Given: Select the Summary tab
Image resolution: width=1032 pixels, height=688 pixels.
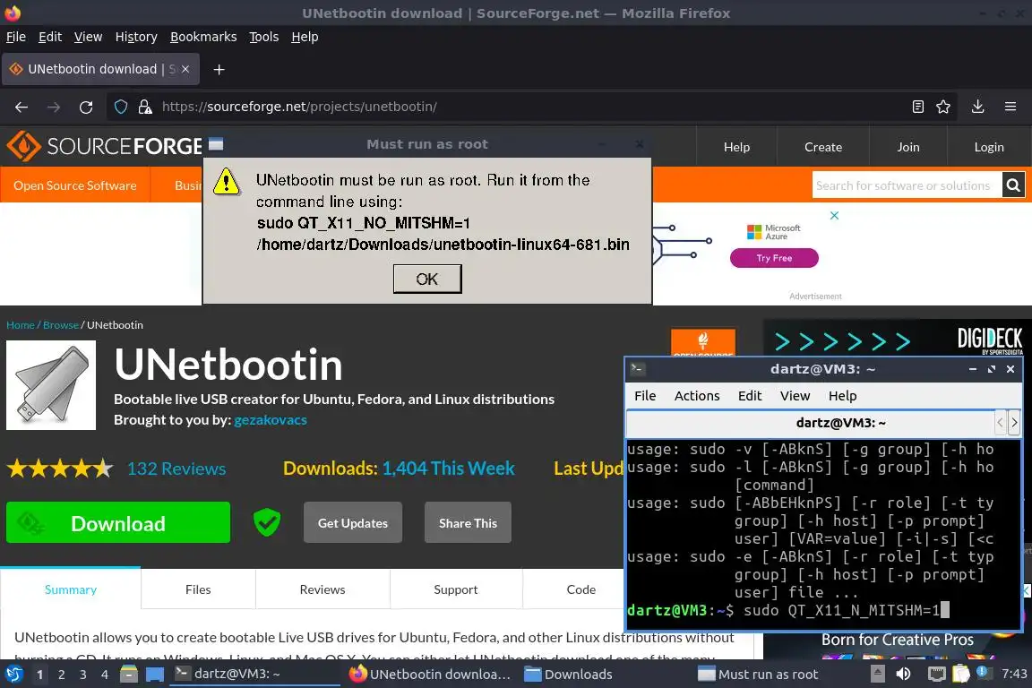Looking at the screenshot, I should [x=71, y=589].
